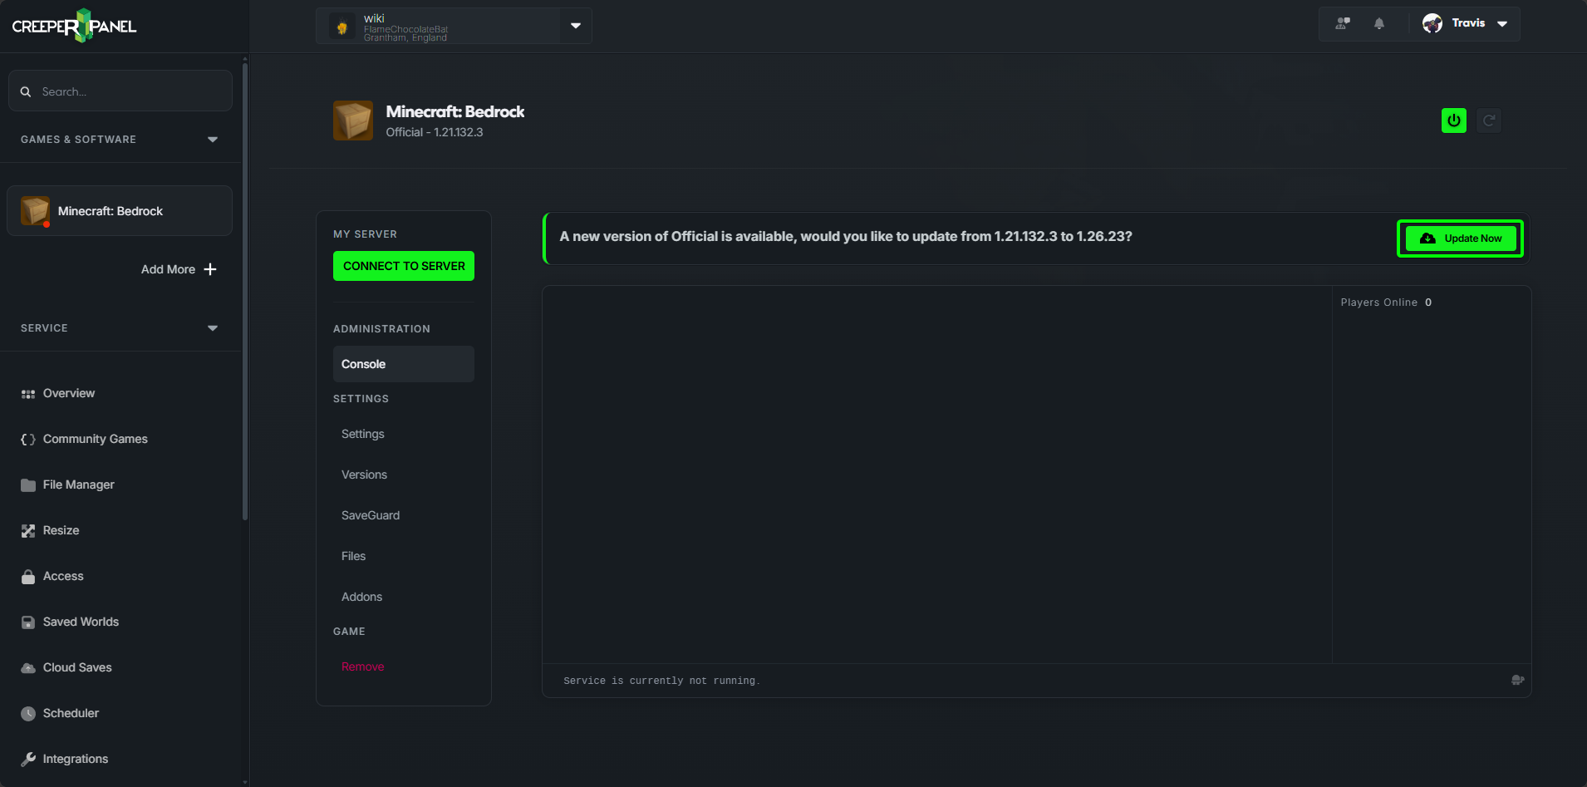
Task: Click the Scheduler clock icon
Action: pos(28,714)
